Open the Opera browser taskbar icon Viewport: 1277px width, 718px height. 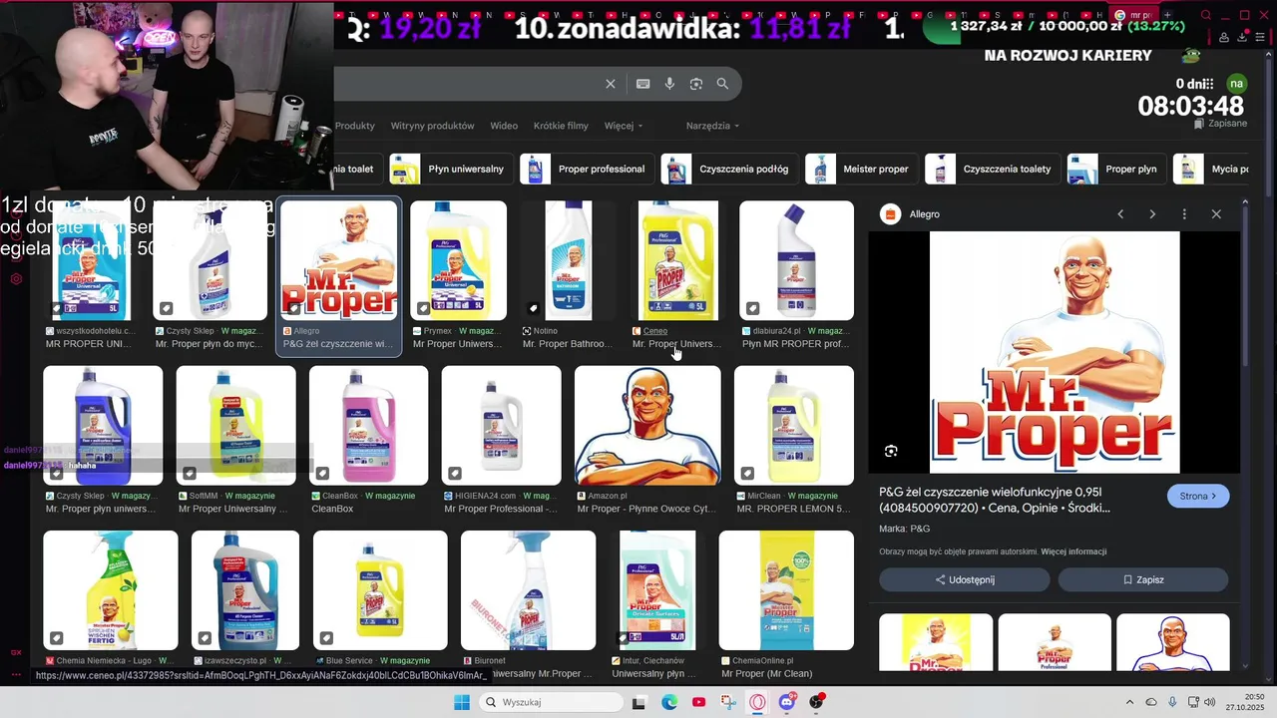[758, 702]
